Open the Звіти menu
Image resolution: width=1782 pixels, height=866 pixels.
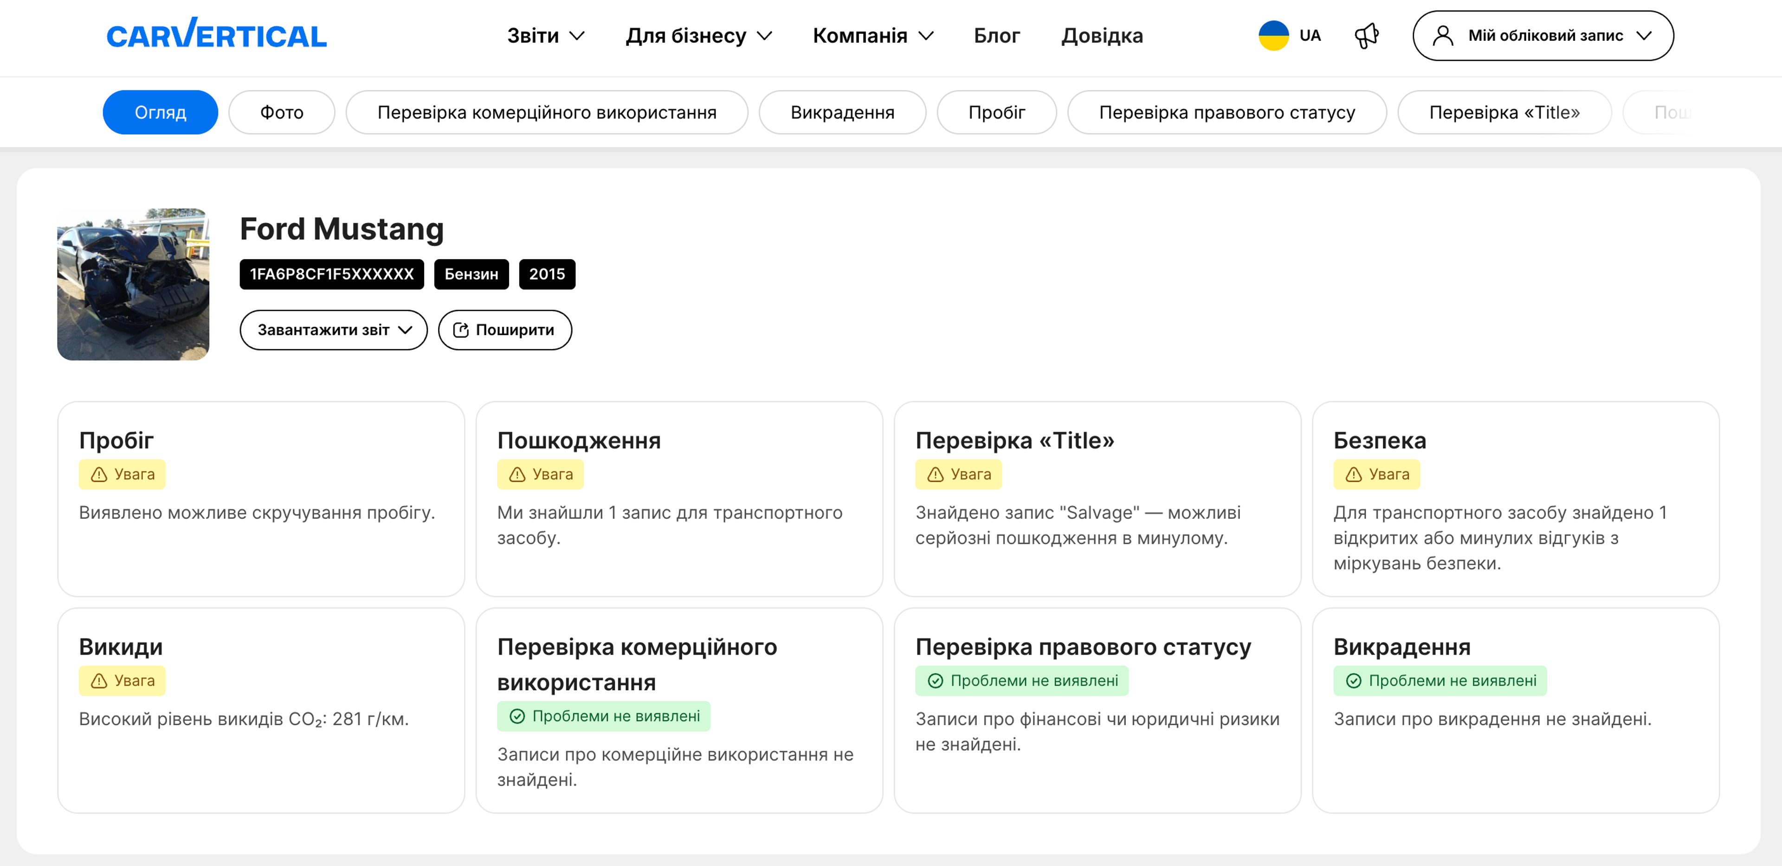point(547,36)
